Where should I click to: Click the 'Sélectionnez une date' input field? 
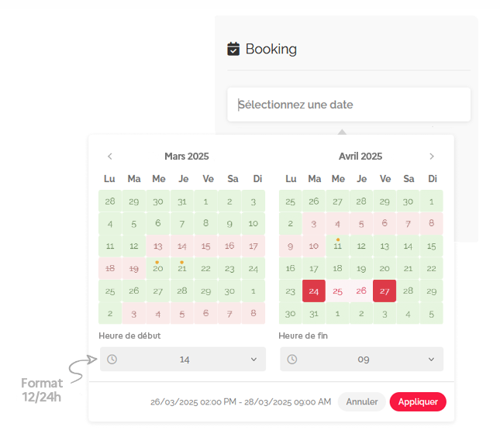(349, 105)
